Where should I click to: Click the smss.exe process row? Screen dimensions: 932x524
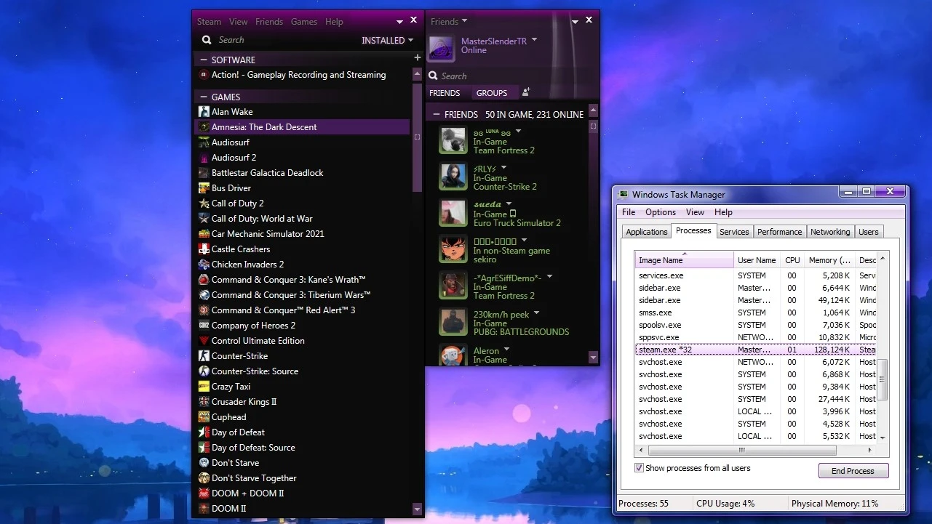pyautogui.click(x=756, y=313)
